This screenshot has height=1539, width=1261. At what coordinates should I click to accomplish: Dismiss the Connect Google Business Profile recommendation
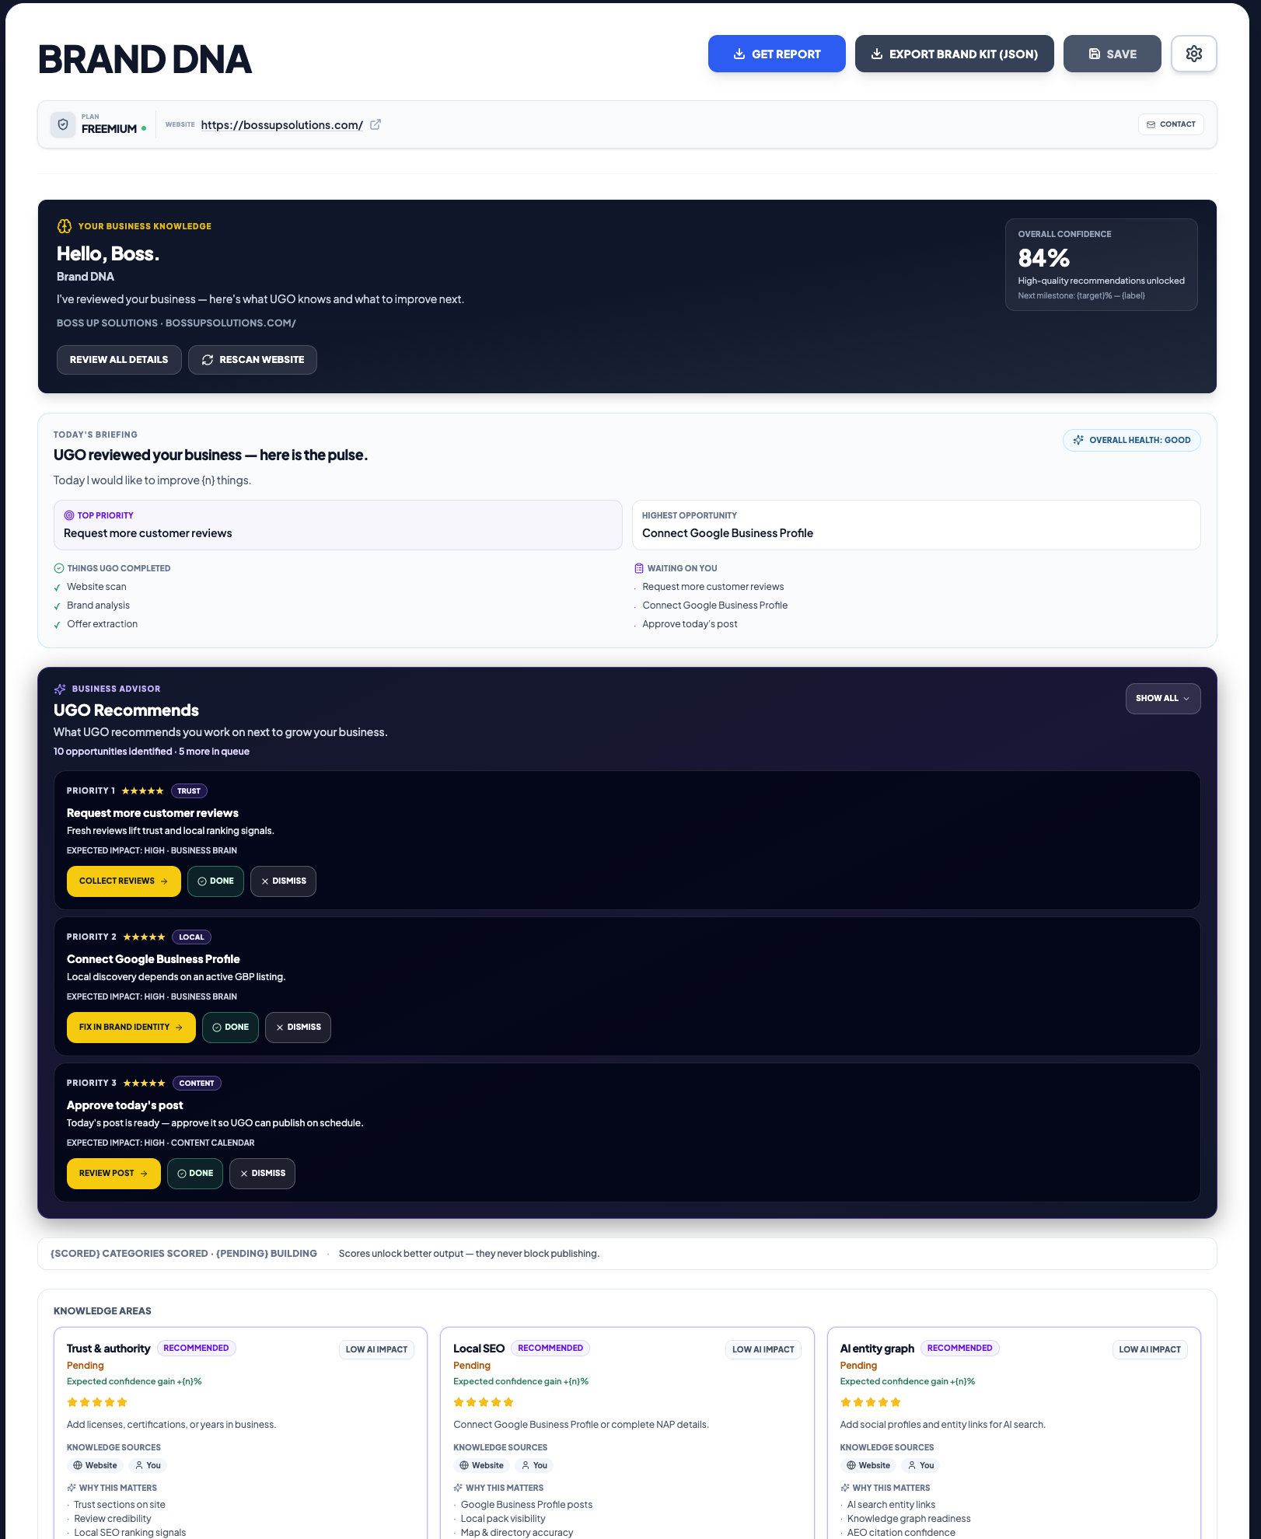coord(298,1028)
